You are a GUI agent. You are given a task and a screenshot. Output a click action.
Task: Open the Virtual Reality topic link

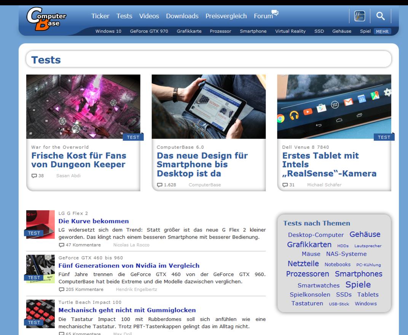coord(290,31)
